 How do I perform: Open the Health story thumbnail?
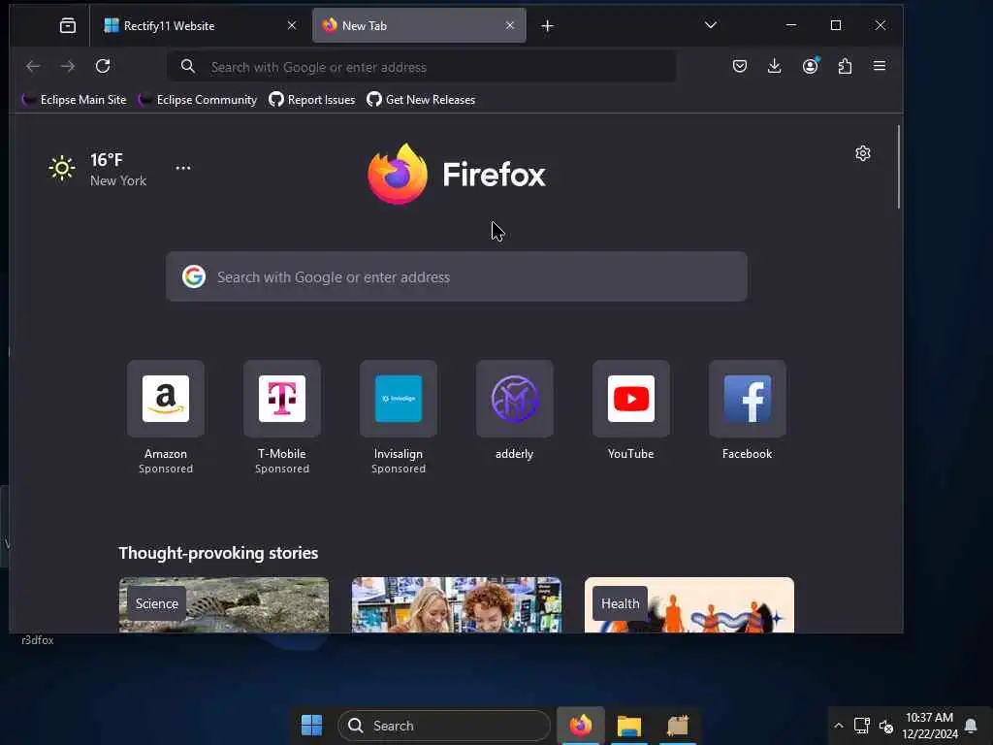(x=689, y=605)
